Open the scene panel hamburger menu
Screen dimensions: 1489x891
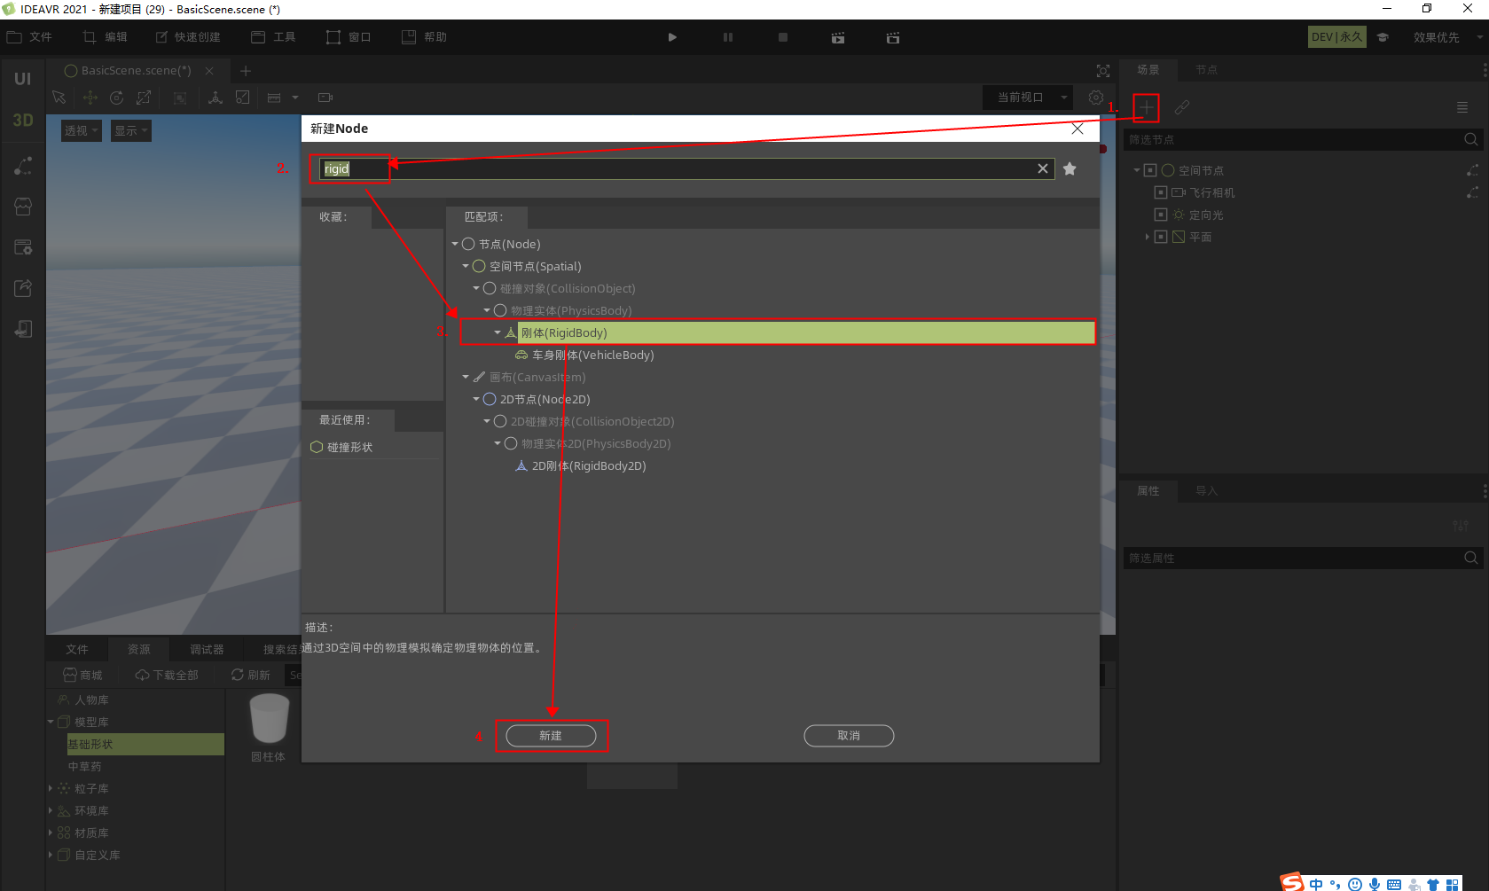point(1462,107)
